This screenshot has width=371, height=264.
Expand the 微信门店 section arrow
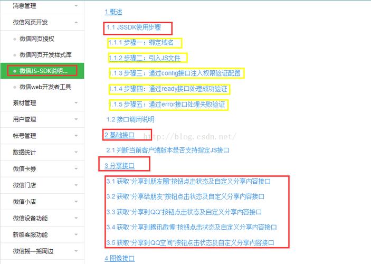(x=76, y=185)
